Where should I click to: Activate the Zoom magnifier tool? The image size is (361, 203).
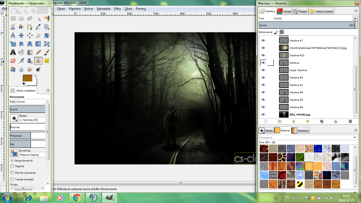tap(47, 27)
